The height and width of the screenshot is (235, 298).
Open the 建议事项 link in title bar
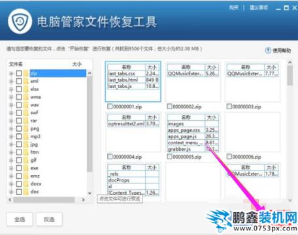(x=259, y=8)
